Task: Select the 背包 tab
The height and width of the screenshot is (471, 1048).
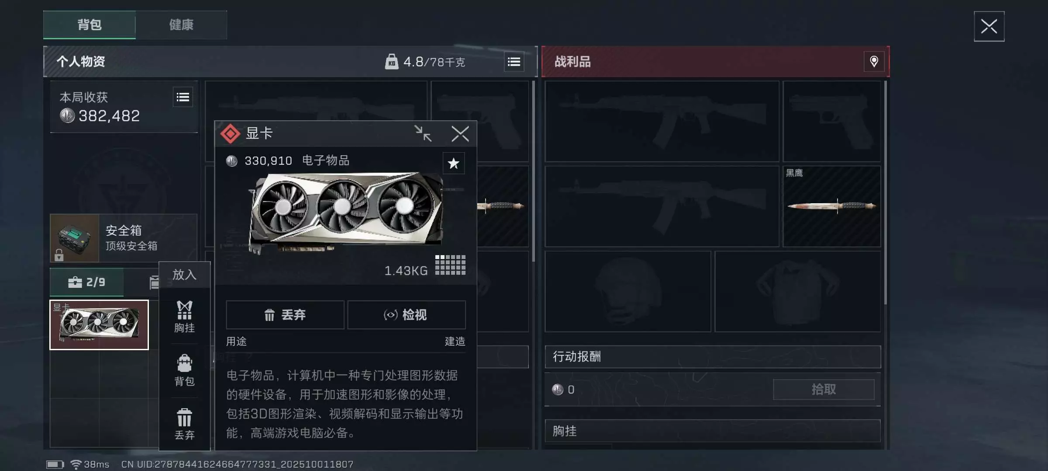Action: point(90,25)
